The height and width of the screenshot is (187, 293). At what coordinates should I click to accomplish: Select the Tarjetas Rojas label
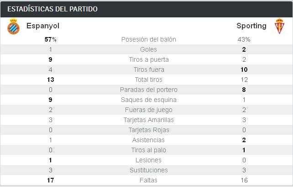point(148,130)
